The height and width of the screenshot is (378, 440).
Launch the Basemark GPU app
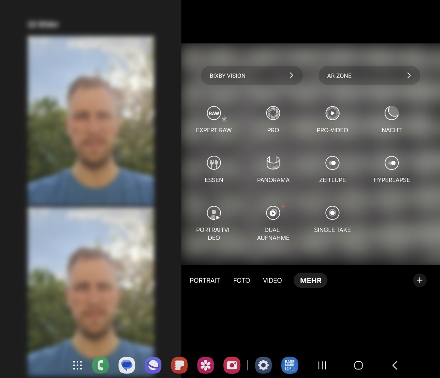pyautogui.click(x=290, y=365)
